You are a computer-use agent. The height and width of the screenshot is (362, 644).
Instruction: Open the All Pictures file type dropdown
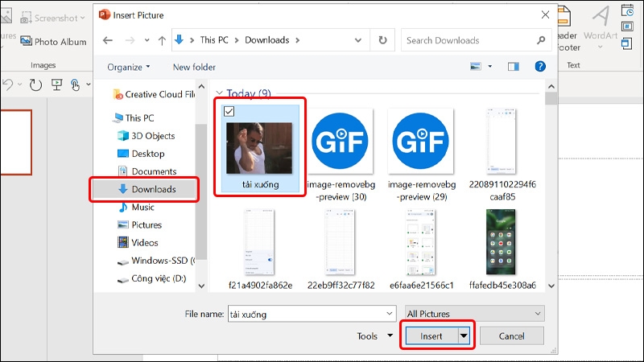pyautogui.click(x=474, y=314)
